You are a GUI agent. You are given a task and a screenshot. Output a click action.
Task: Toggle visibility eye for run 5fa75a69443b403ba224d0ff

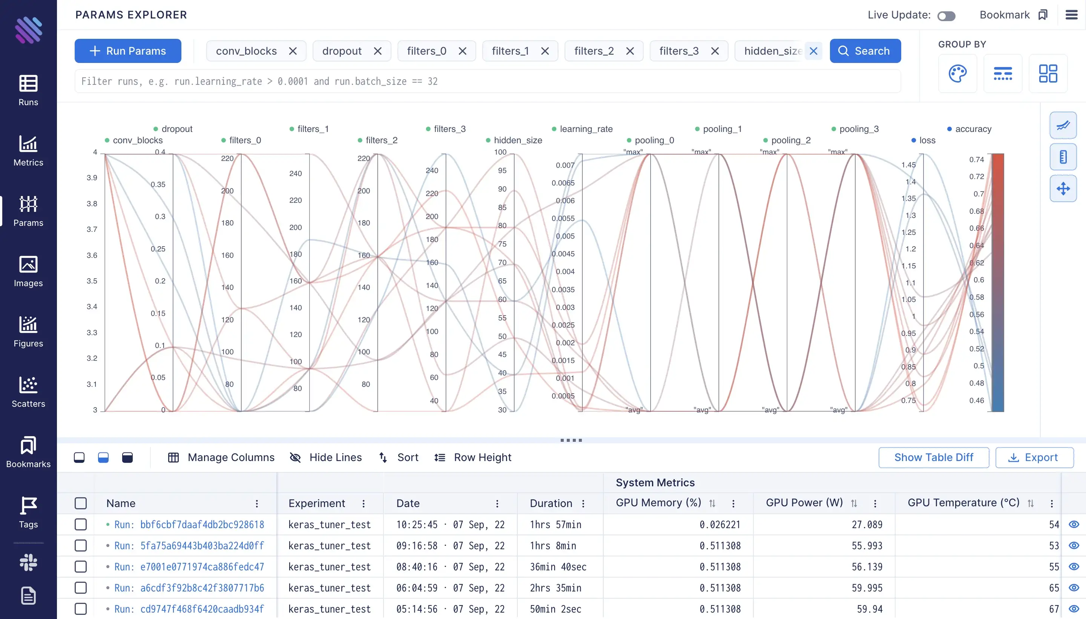[1074, 546]
